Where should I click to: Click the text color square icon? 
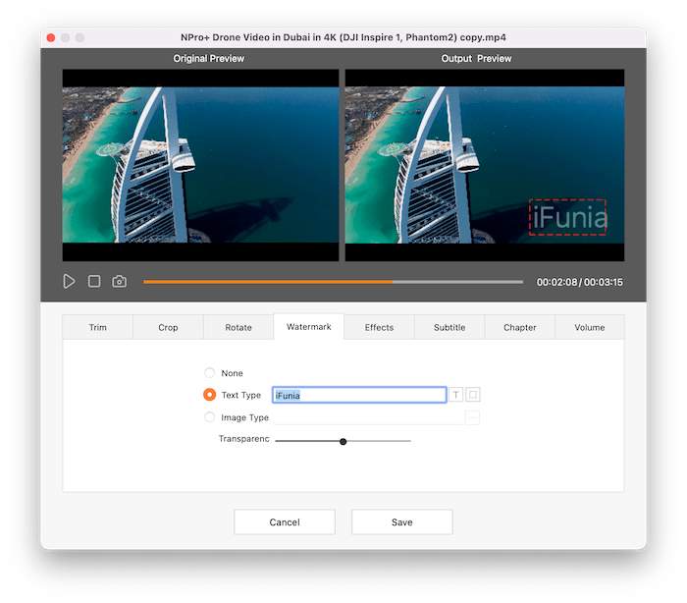click(472, 395)
